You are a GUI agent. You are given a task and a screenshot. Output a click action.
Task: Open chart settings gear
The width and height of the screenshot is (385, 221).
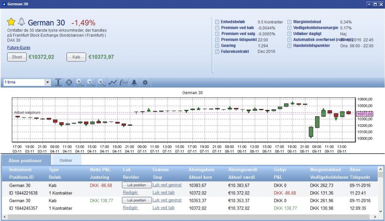pyautogui.click(x=145, y=82)
